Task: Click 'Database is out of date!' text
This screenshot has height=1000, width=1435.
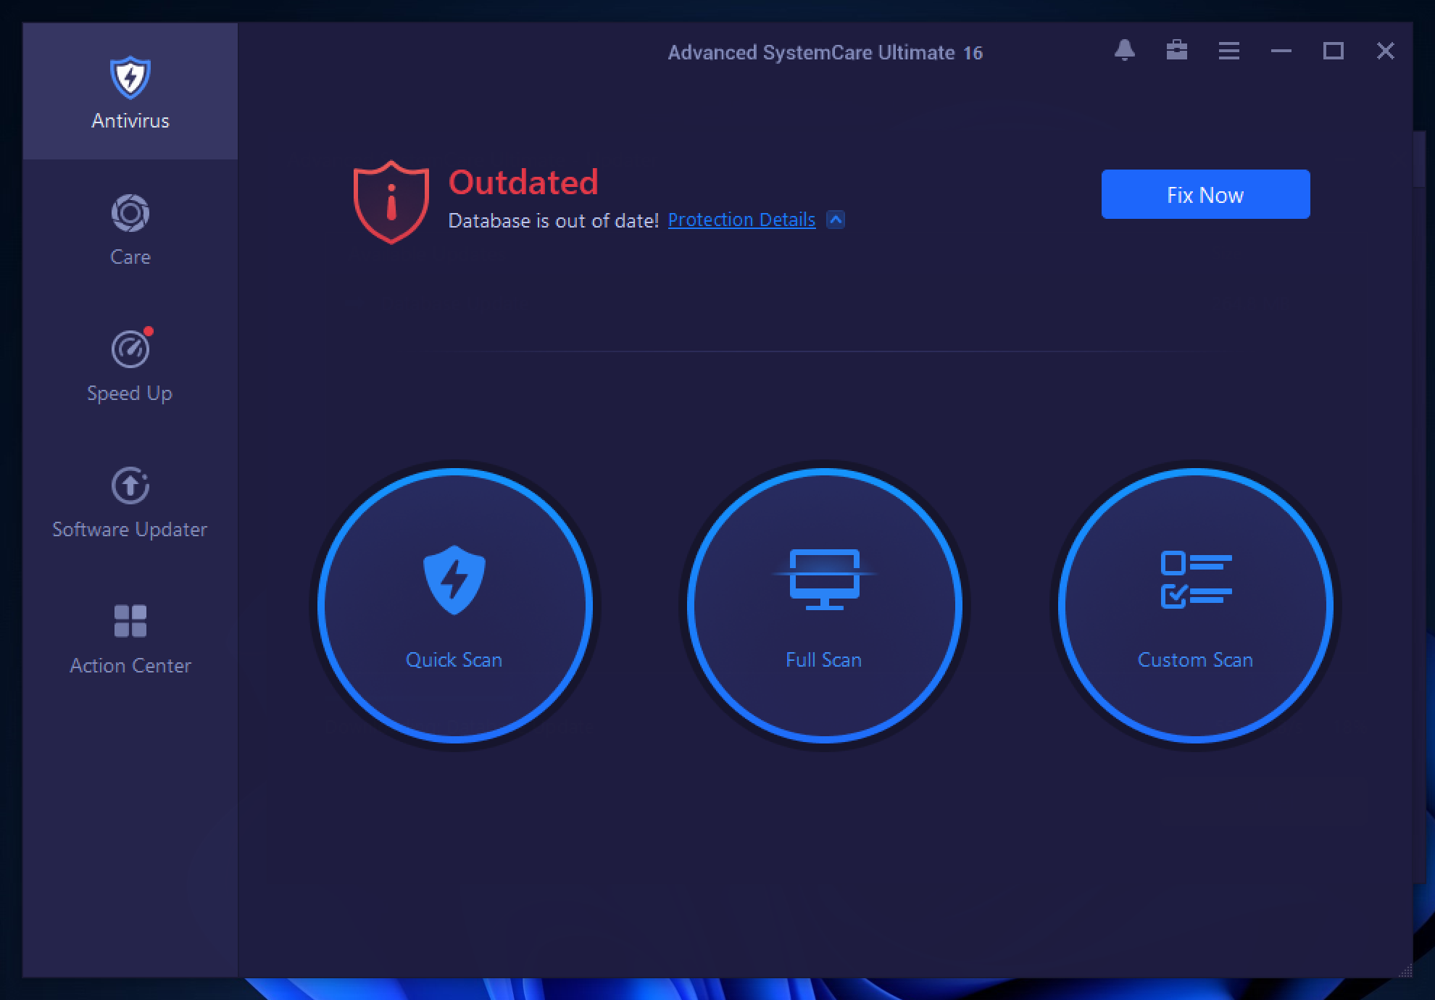Action: click(553, 220)
